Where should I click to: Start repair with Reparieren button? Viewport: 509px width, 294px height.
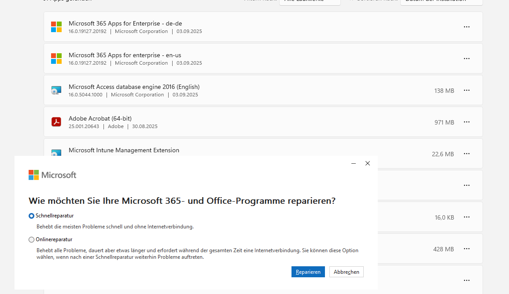308,272
